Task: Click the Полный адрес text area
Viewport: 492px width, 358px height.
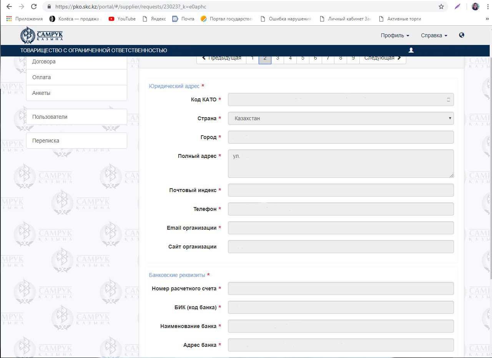Action: (x=341, y=164)
